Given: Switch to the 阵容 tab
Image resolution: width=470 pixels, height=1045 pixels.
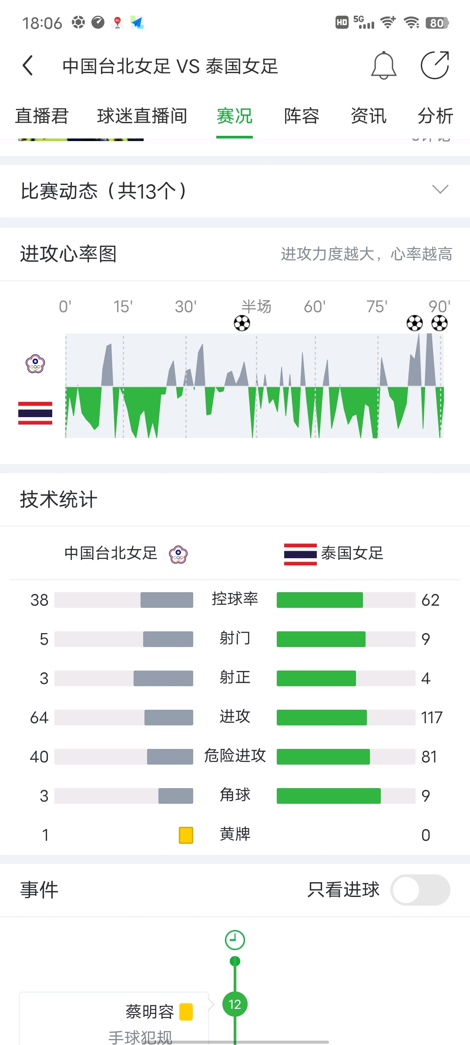Looking at the screenshot, I should pos(302,116).
